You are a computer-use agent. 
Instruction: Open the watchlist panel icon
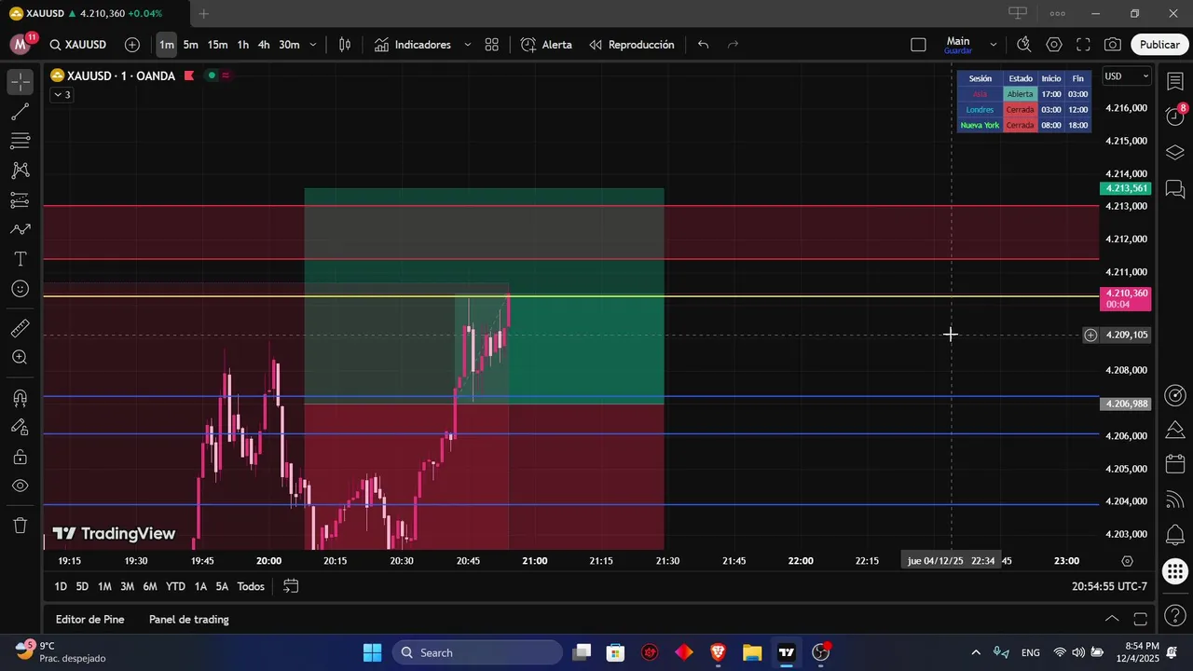pos(1174,82)
